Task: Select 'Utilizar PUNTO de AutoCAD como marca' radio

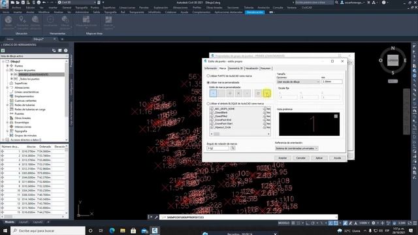Action: coord(208,76)
